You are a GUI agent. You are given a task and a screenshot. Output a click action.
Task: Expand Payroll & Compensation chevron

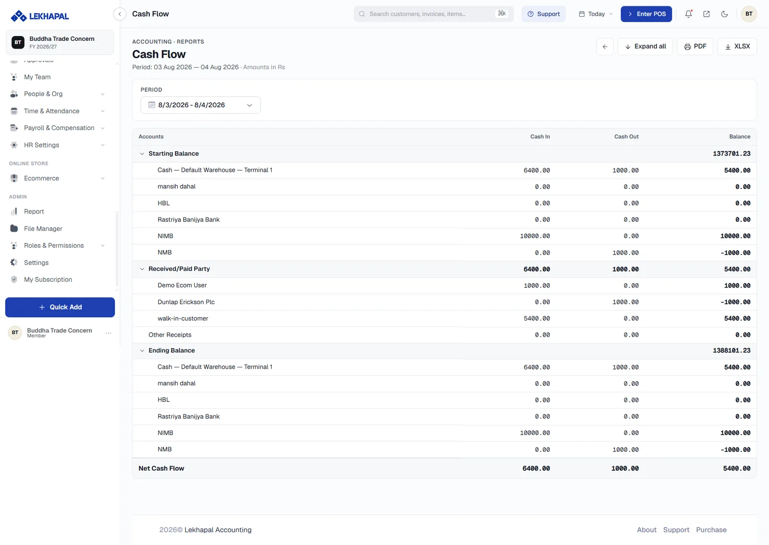coord(103,128)
